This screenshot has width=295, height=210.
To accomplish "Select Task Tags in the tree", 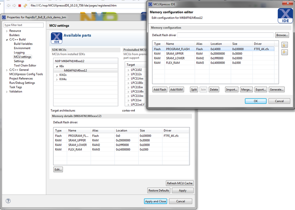I will coord(16,87).
